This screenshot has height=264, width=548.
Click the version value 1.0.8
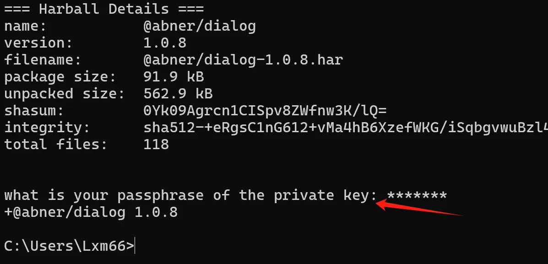165,43
